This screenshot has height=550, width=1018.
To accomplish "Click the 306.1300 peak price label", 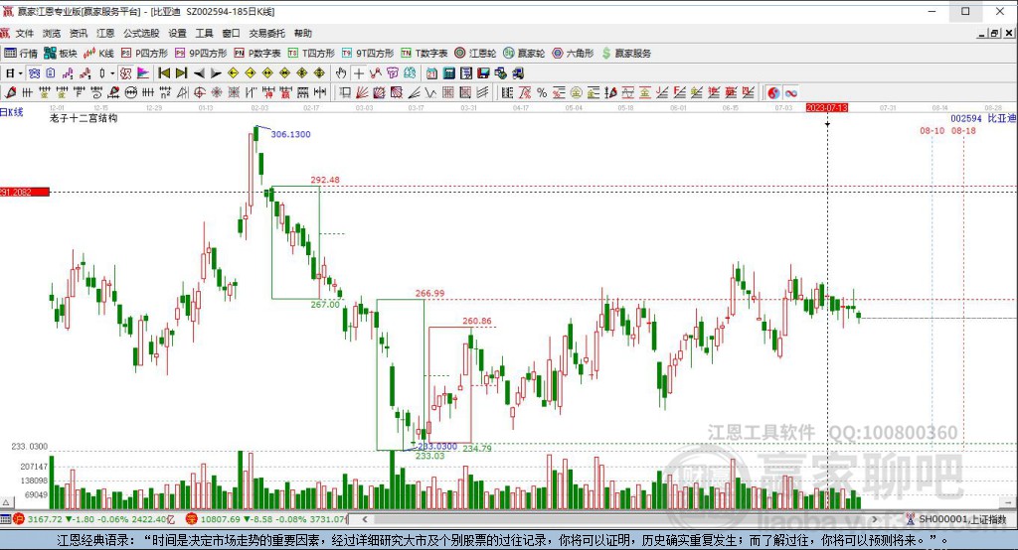I will coord(290,134).
